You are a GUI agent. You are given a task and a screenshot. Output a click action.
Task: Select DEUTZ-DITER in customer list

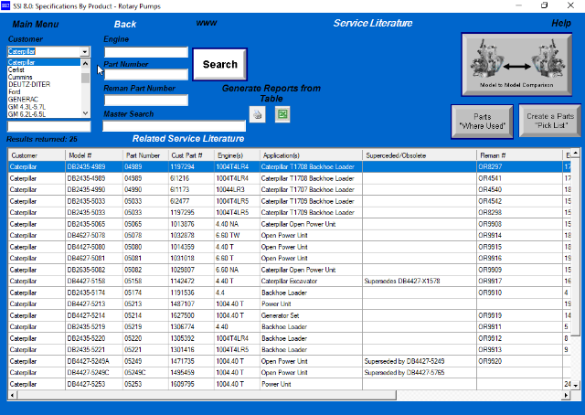pos(29,84)
